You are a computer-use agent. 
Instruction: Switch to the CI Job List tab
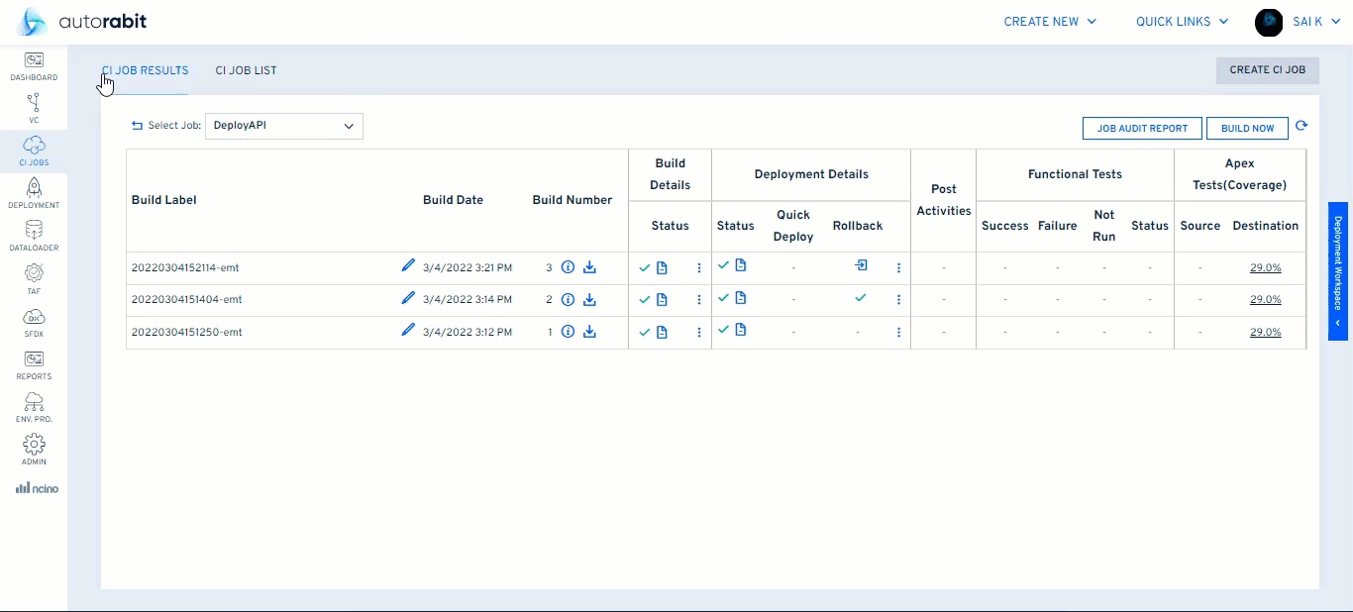[246, 70]
